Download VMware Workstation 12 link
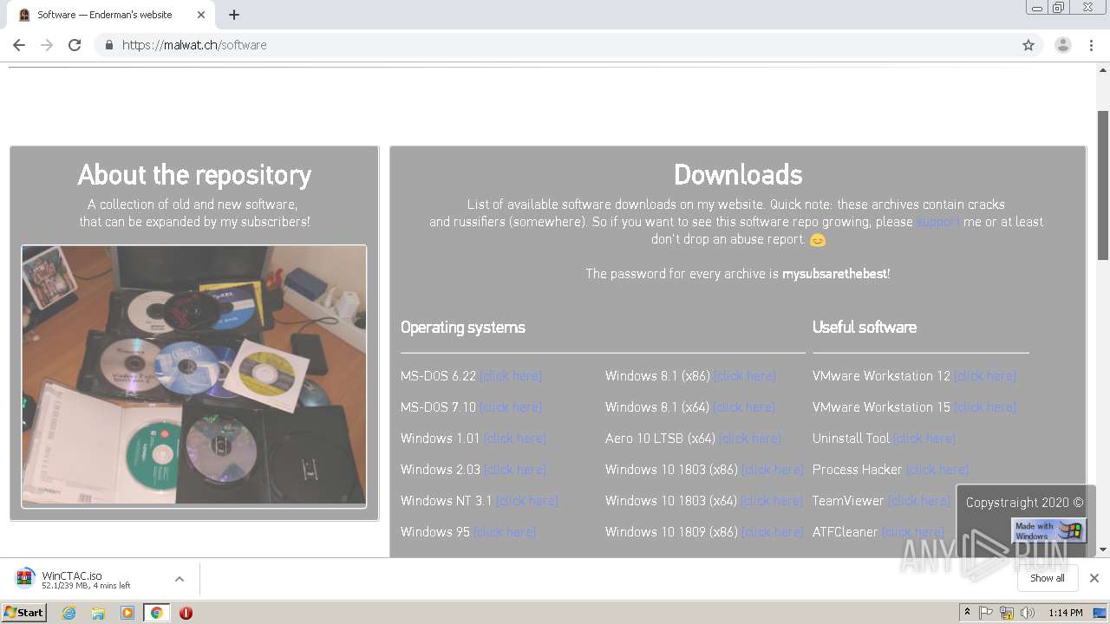The image size is (1110, 624). click(x=985, y=376)
